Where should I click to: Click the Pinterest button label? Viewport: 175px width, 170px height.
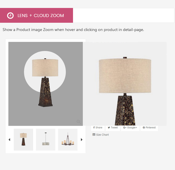[151, 128]
